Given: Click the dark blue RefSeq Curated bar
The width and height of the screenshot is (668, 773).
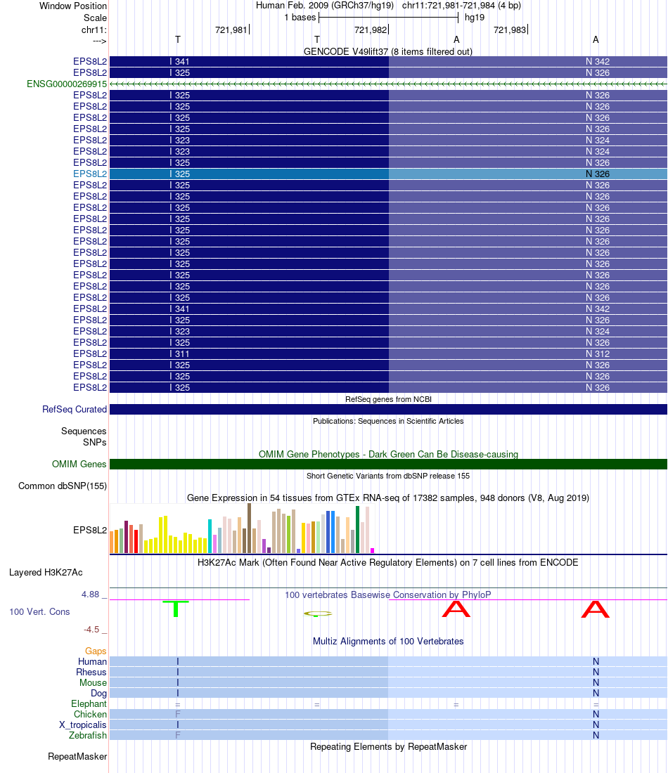Looking at the screenshot, I should click(x=387, y=409).
